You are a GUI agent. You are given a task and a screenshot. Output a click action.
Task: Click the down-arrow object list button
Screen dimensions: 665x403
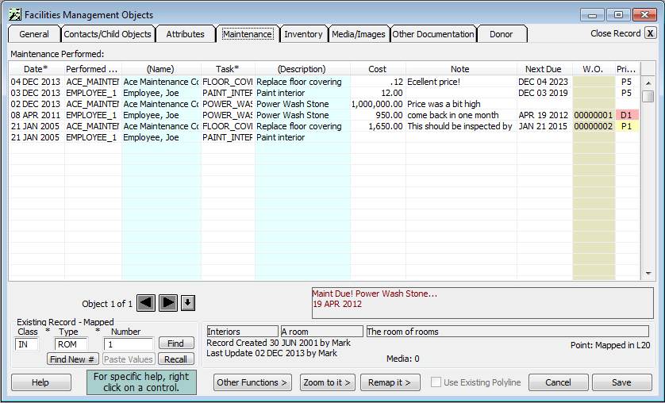tap(188, 303)
